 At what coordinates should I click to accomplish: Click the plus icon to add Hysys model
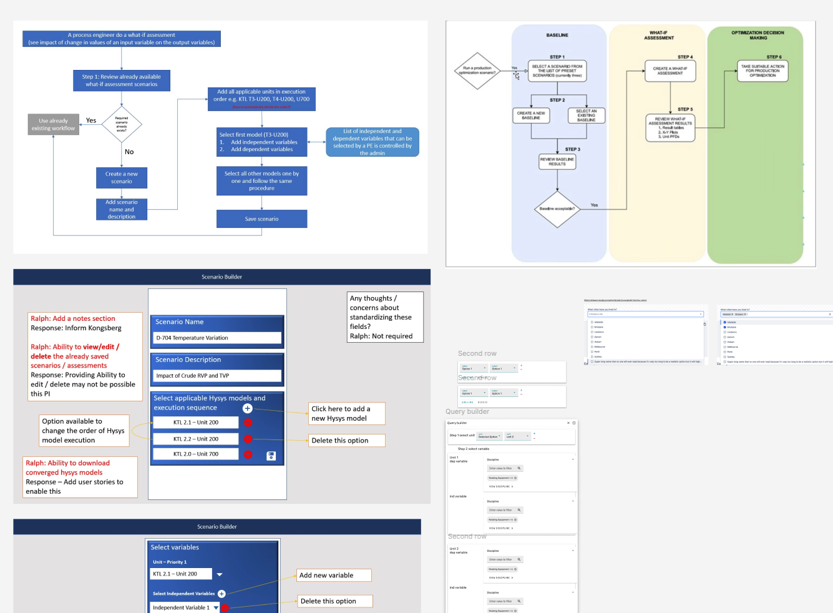pyautogui.click(x=247, y=408)
